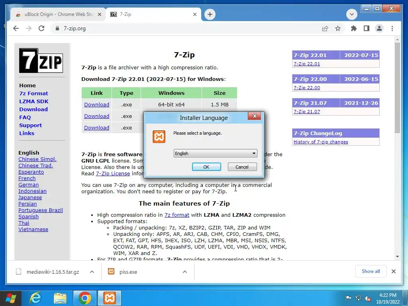Screen dimensions: 408x306
Task: Bookmark this page with the star icon
Action: coord(338,28)
